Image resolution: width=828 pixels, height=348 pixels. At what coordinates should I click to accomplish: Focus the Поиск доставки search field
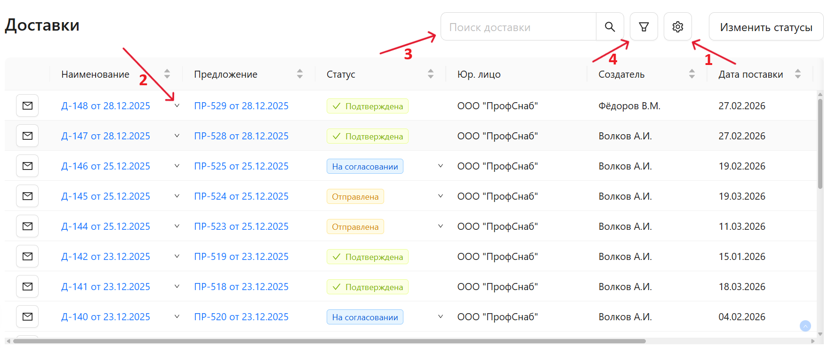518,27
